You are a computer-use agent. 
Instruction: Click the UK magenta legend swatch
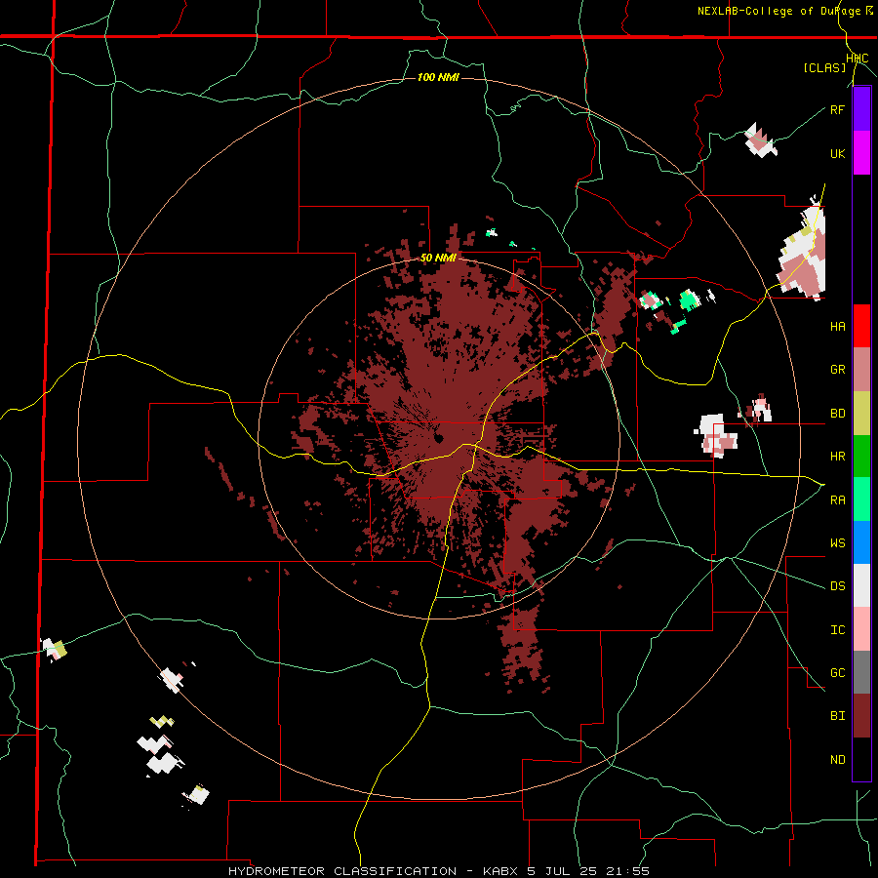[861, 153]
